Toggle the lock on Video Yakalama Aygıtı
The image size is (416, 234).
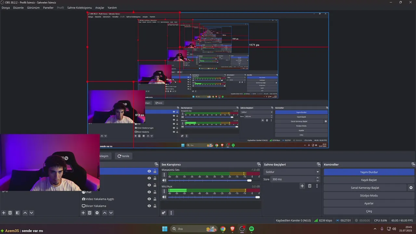click(x=155, y=199)
